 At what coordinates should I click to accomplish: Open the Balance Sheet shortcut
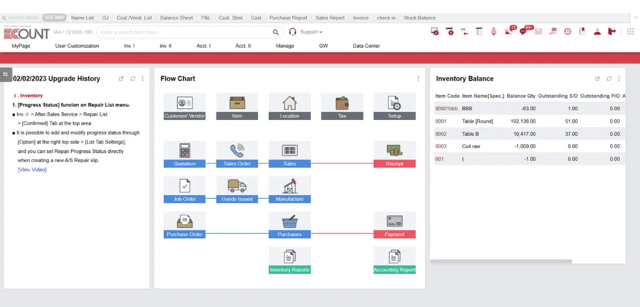tap(177, 18)
